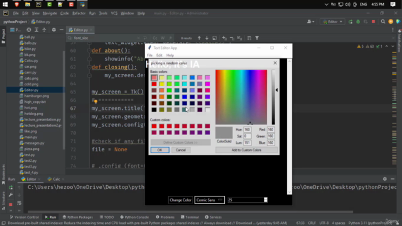402x226 pixels.
Task: Click Cancel in the color dialog
Action: 180,150
